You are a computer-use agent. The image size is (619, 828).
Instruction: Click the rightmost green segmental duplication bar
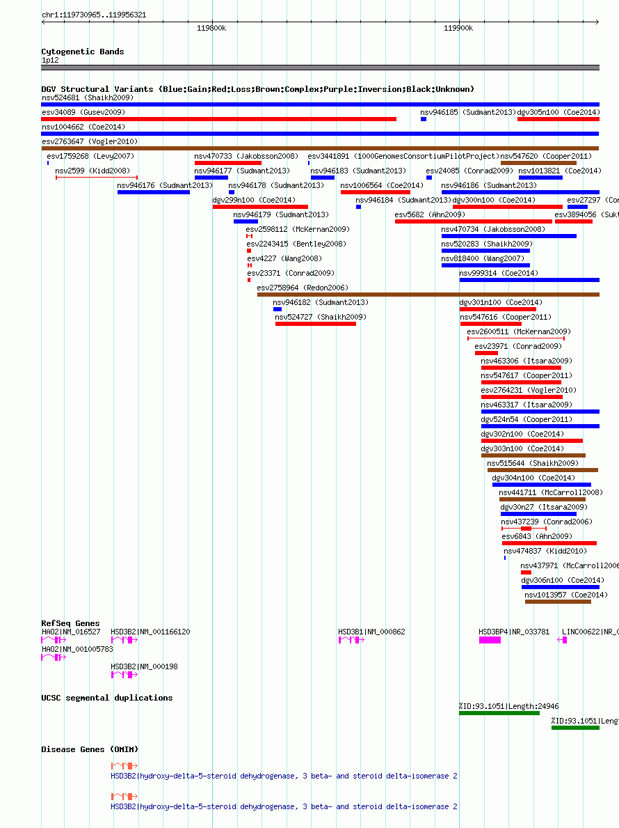click(575, 728)
